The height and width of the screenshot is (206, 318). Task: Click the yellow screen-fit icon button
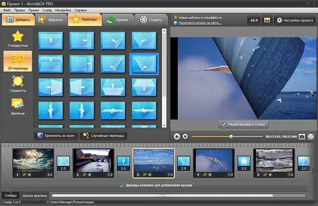coord(267,20)
